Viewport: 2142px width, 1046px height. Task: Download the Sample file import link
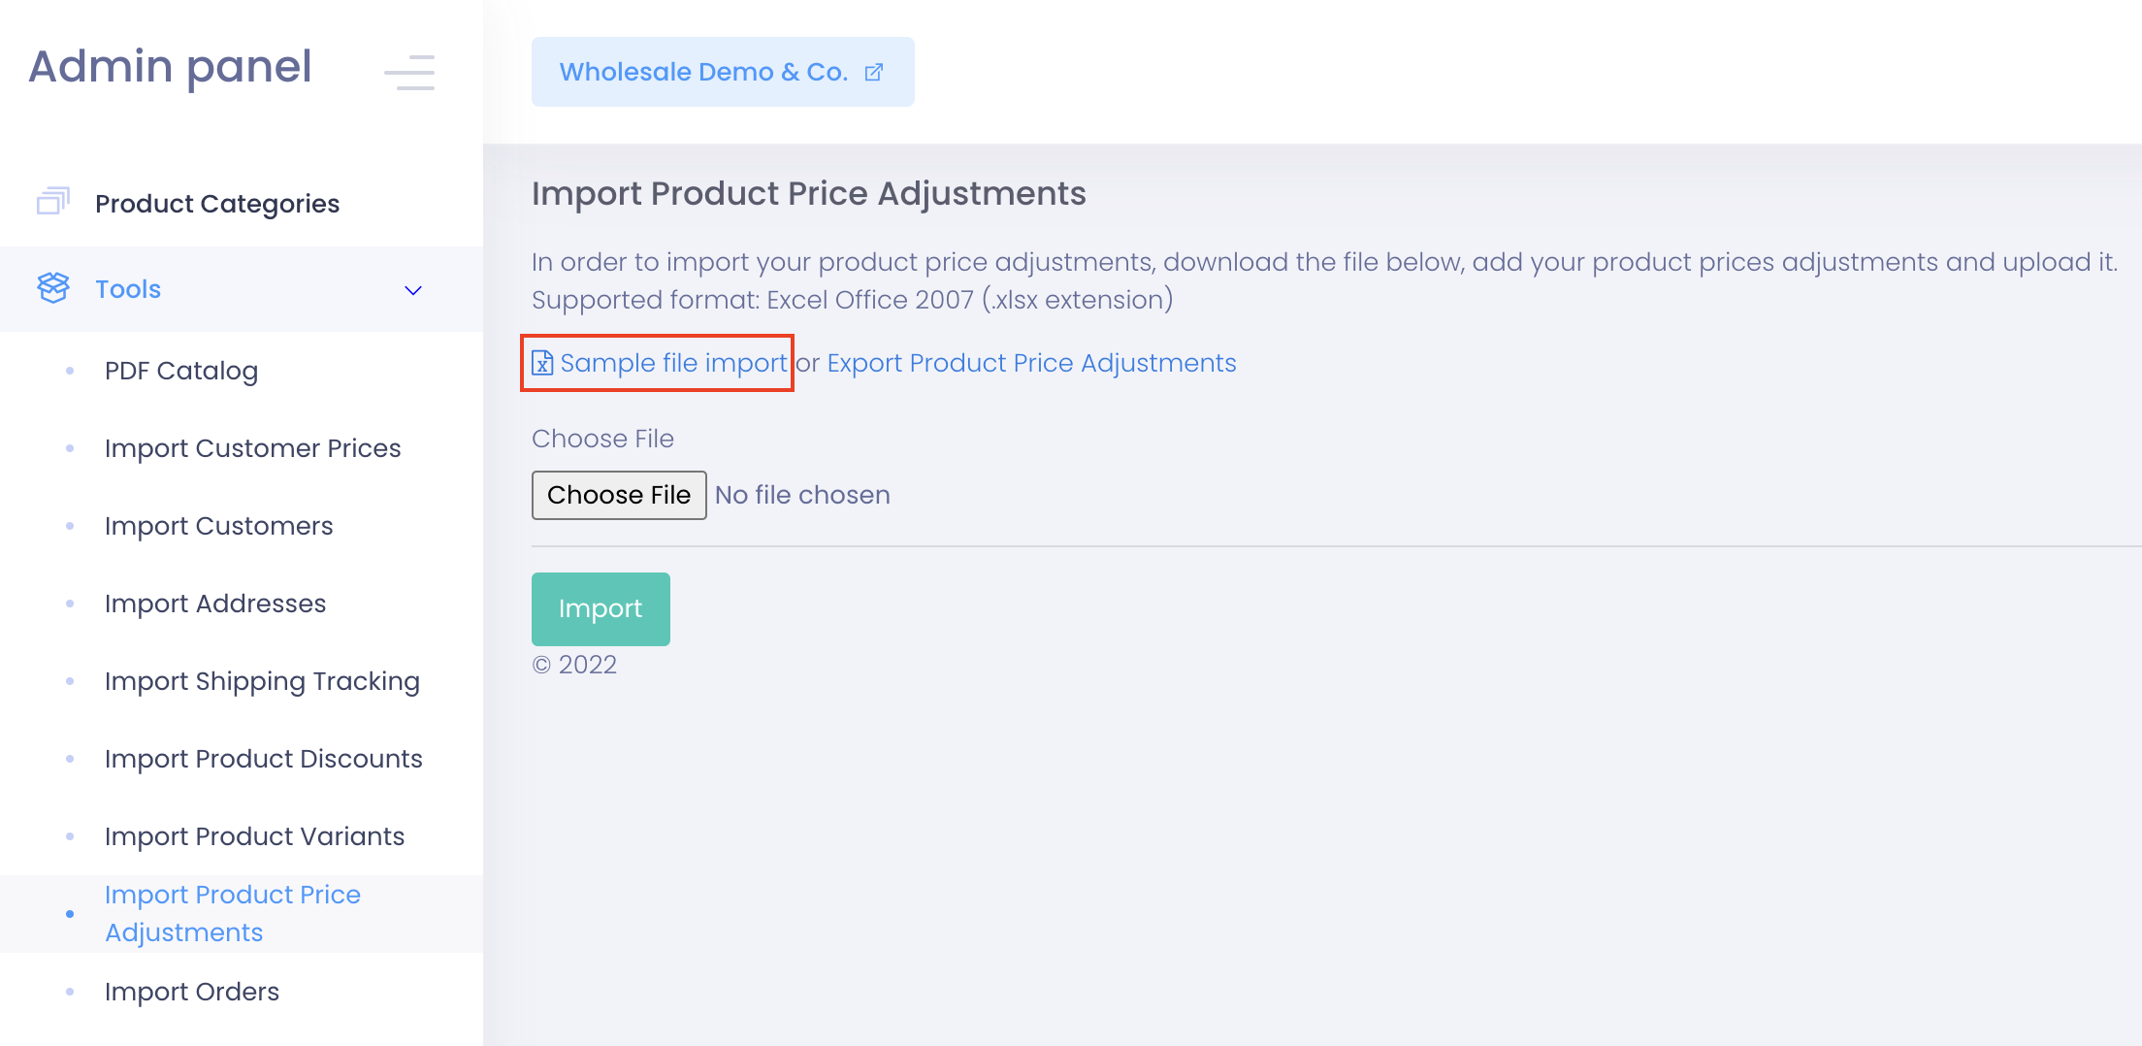pos(673,363)
